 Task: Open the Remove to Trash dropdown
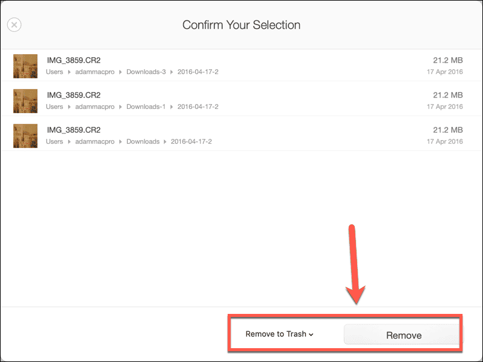coord(279,334)
